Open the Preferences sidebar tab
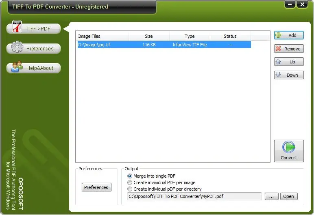Image resolution: width=314 pixels, height=215 pixels. (x=33, y=48)
